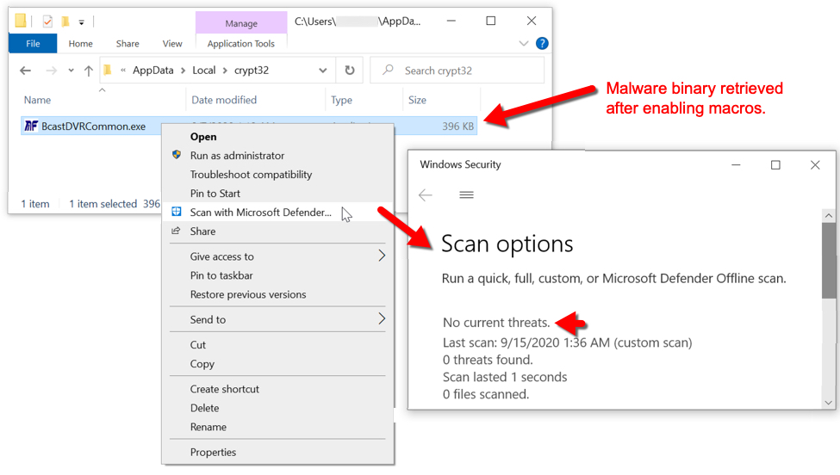The image size is (840, 475).
Task: Refresh the crypt32 folder view
Action: click(349, 70)
